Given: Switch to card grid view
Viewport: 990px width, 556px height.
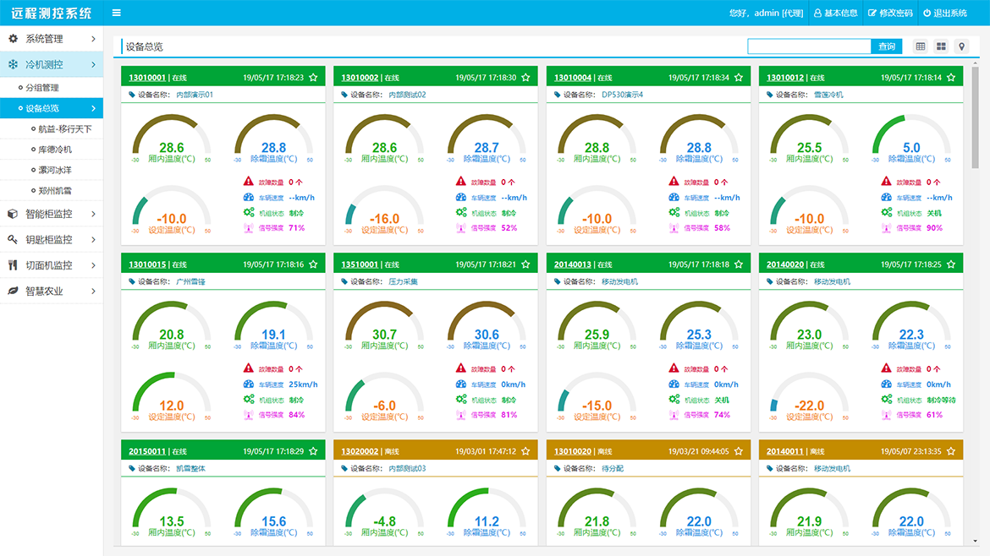Looking at the screenshot, I should [941, 46].
